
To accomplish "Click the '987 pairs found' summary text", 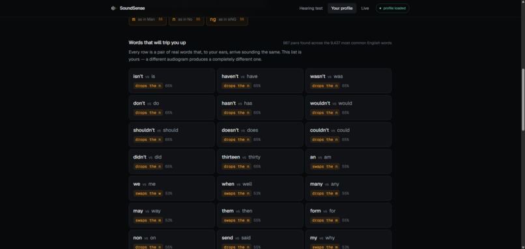I will point(337,43).
